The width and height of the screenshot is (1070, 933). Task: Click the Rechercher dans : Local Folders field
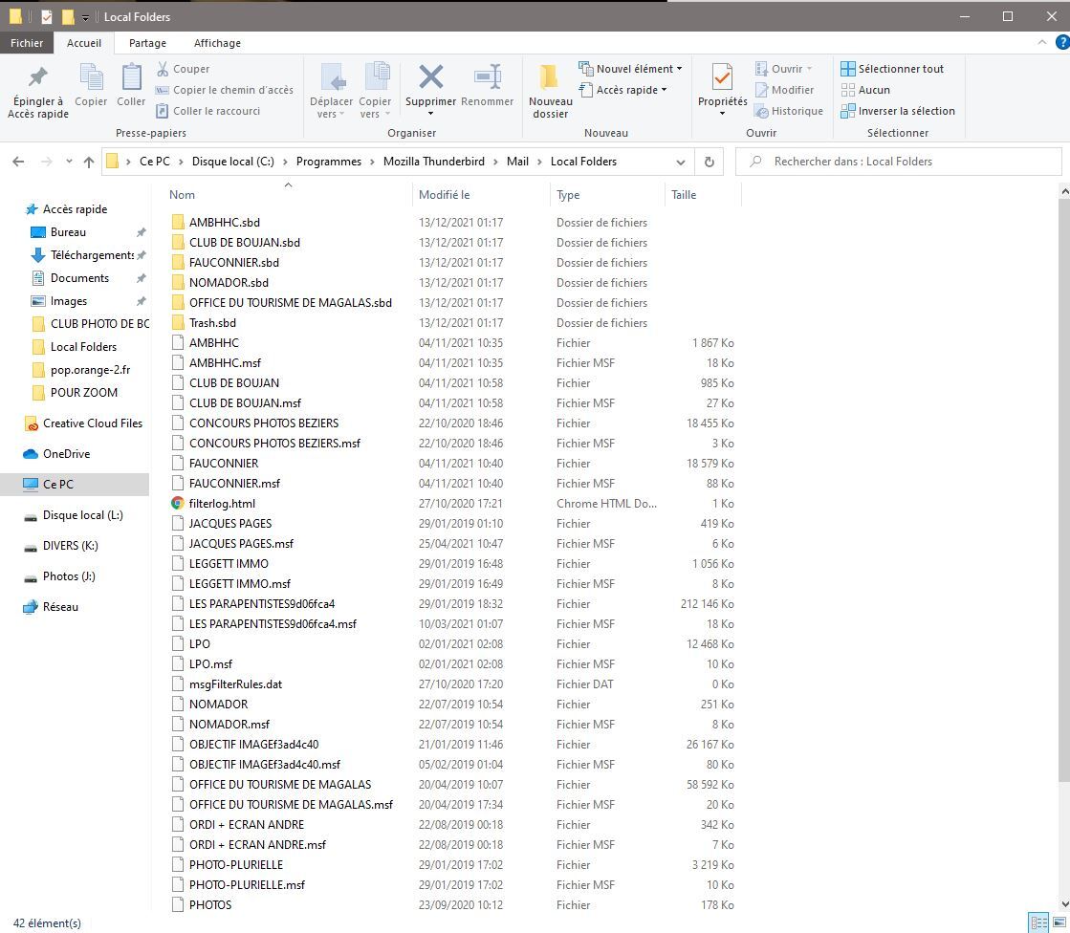898,162
